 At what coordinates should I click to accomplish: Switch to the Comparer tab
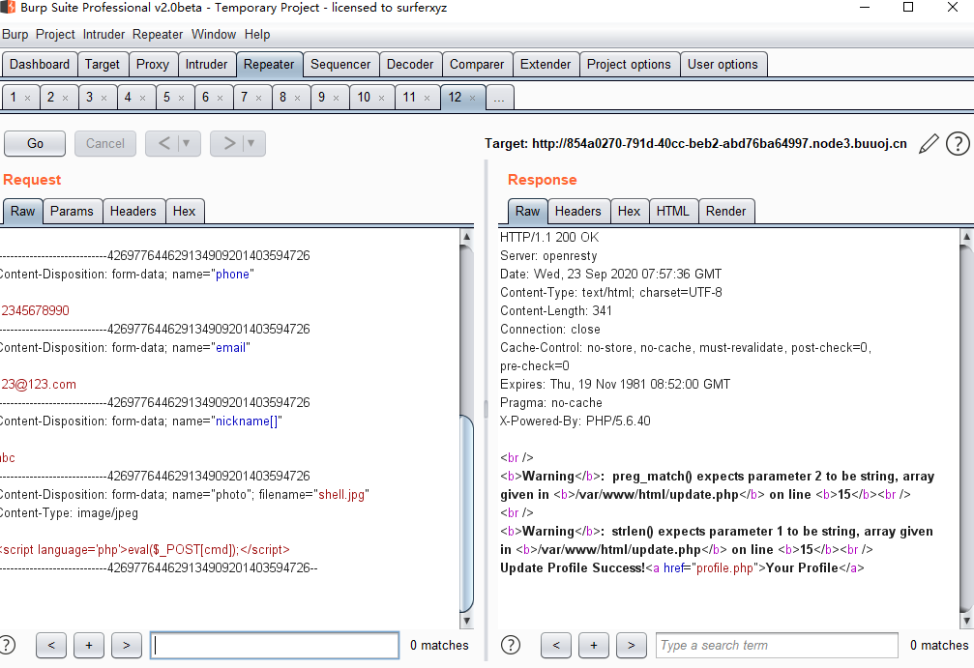[477, 65]
